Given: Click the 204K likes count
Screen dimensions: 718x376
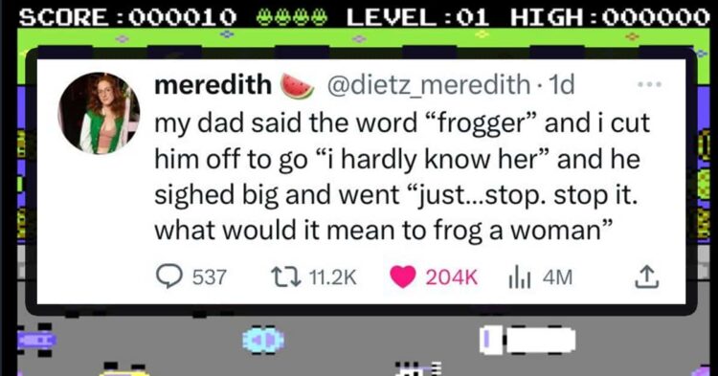Looking at the screenshot, I should click(452, 277).
